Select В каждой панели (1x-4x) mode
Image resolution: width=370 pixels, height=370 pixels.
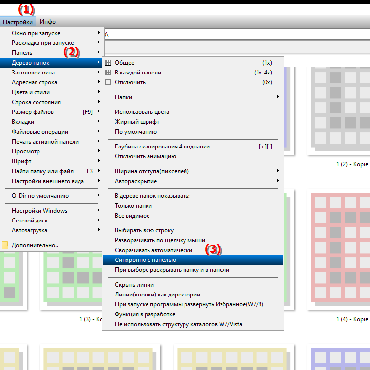(x=193, y=73)
